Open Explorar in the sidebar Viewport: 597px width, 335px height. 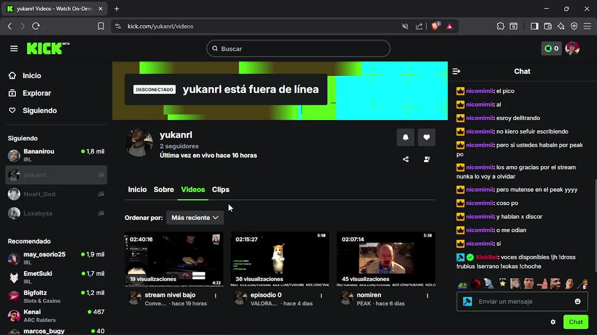36,93
